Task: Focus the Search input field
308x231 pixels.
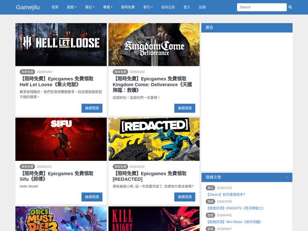Action: pyautogui.click(x=262, y=7)
